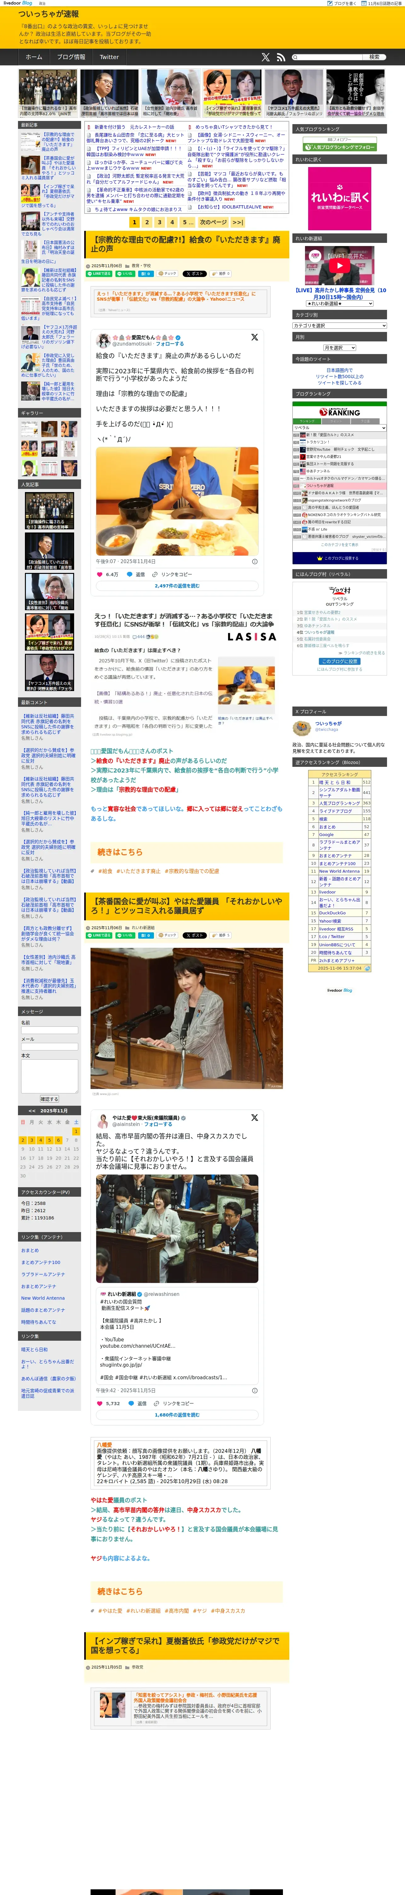Select calendar date 1
Viewport: 405px width, 1895px height.
76,1131
